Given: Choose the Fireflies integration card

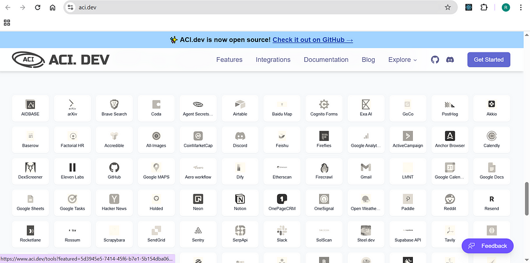Looking at the screenshot, I should (324, 140).
